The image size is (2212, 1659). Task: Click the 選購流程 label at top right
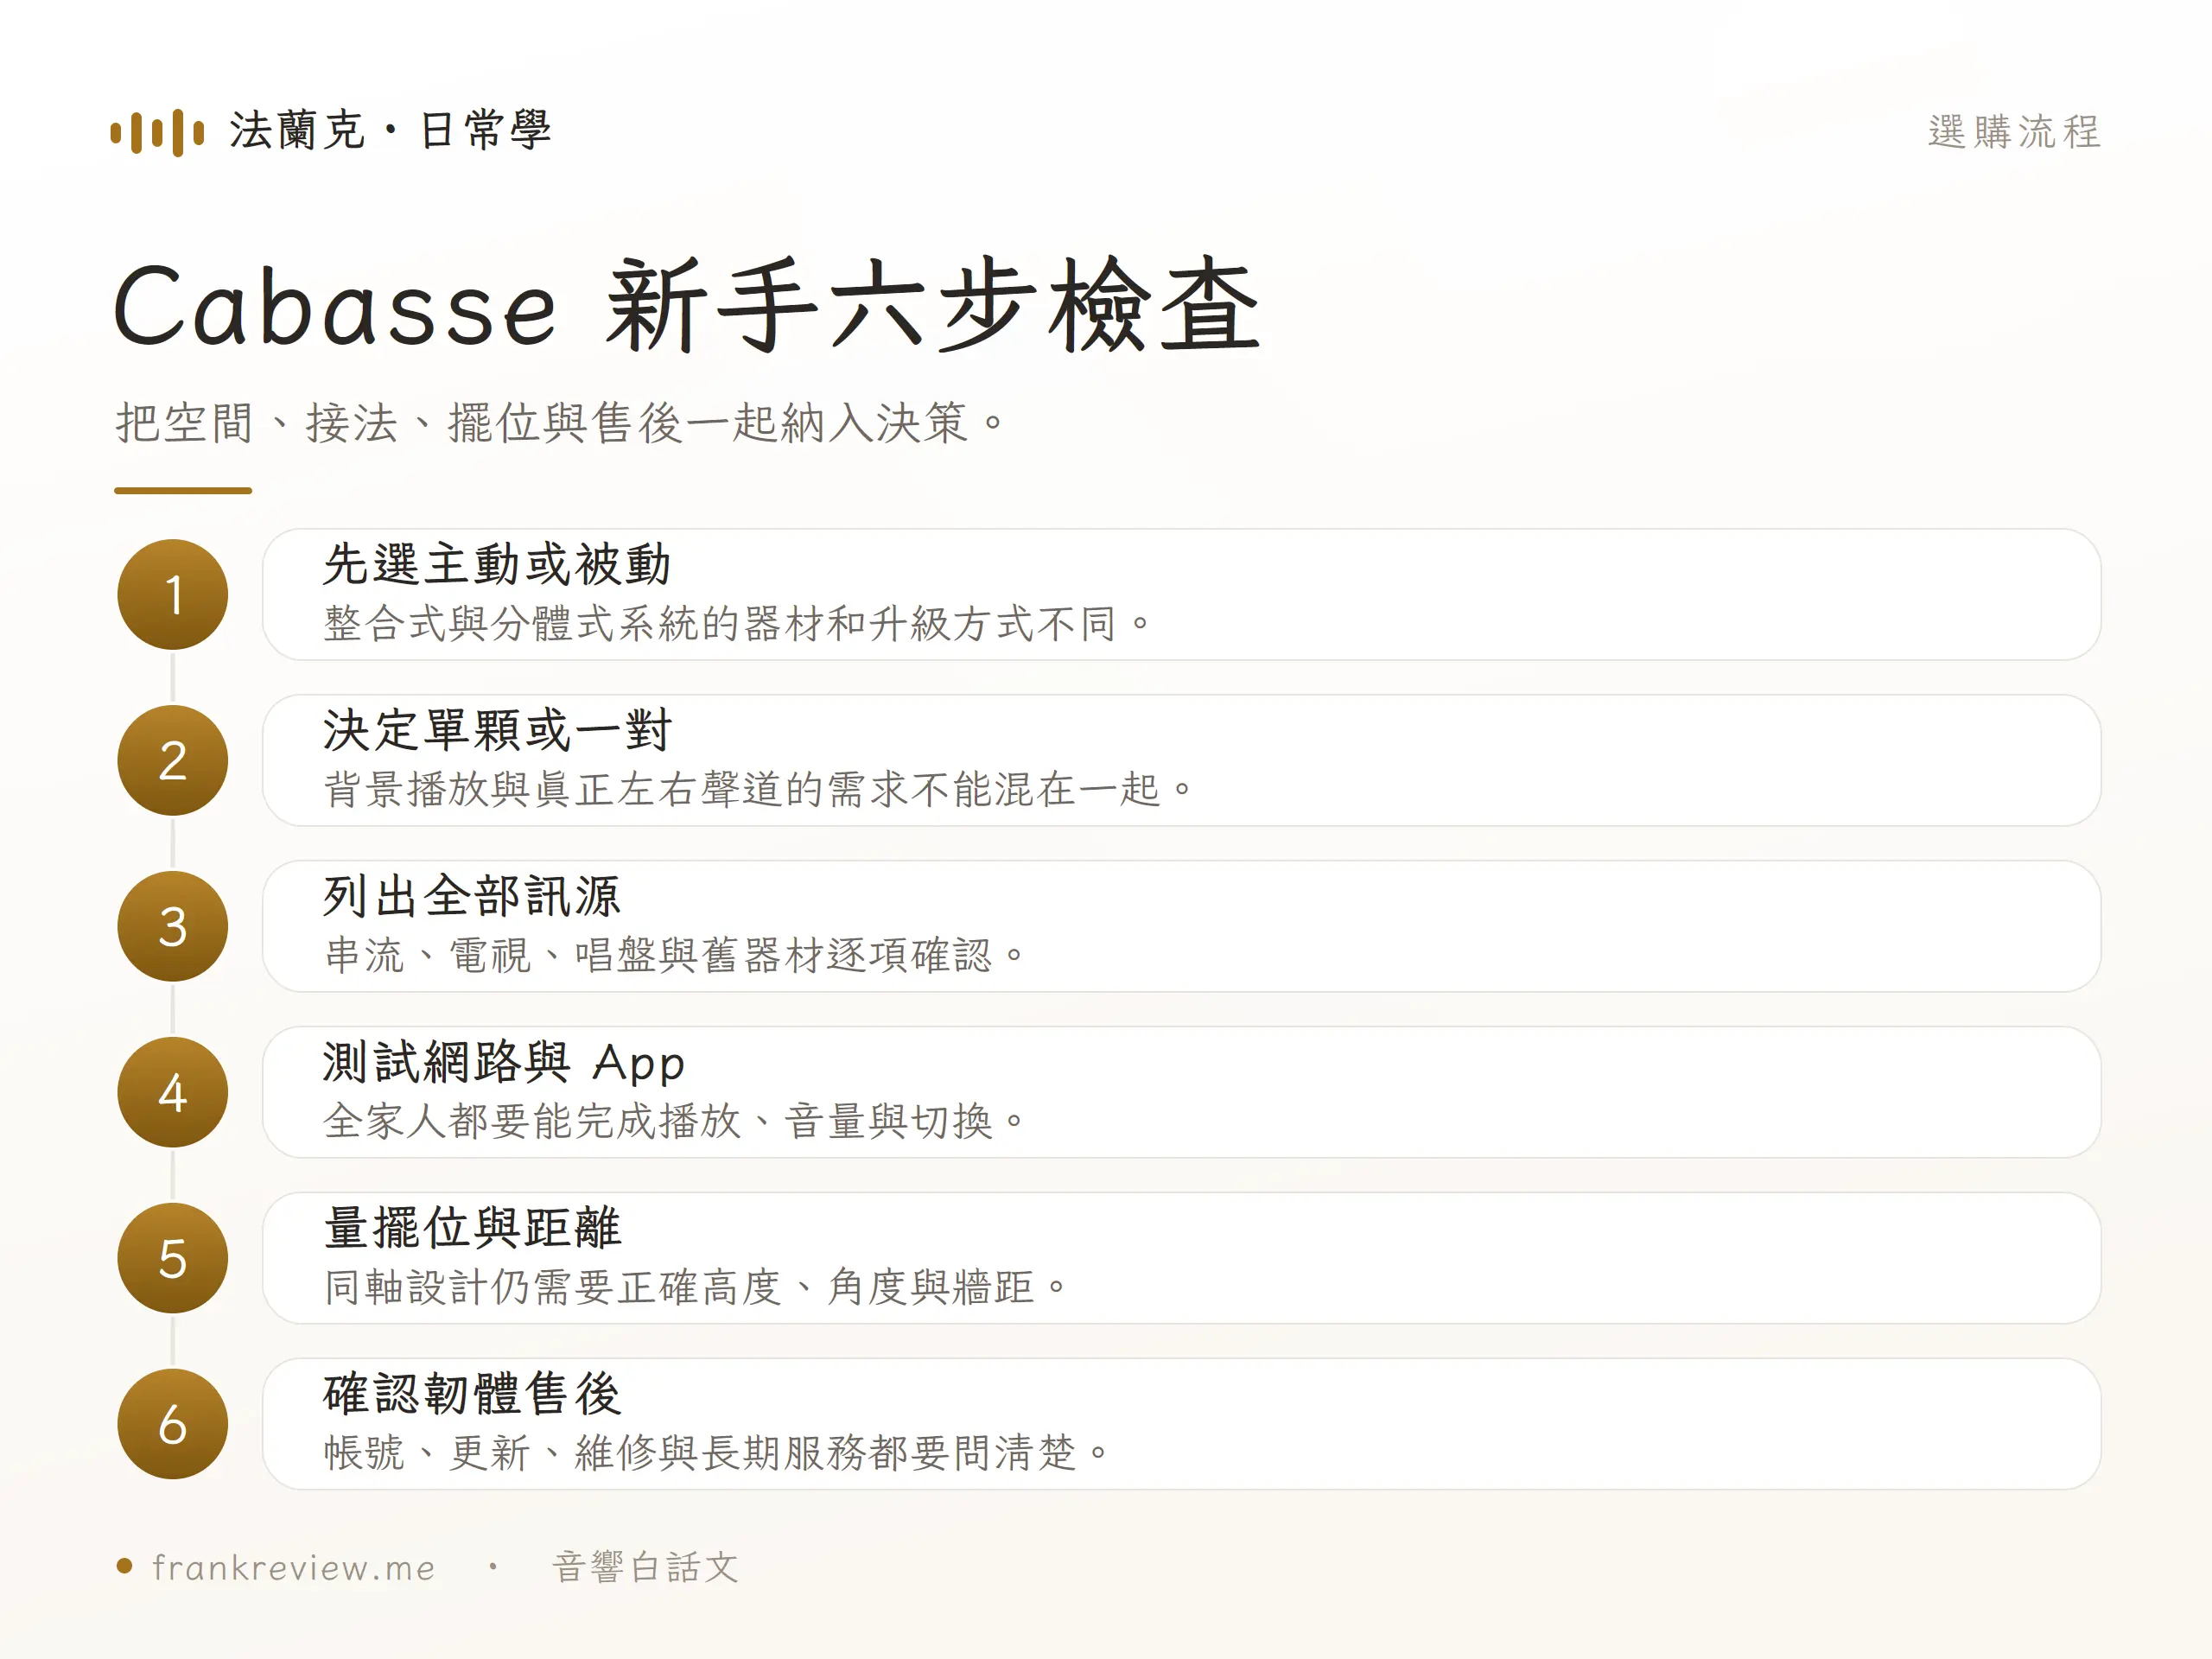coord(2014,132)
